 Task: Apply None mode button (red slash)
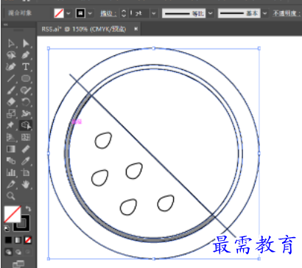click(x=28, y=240)
